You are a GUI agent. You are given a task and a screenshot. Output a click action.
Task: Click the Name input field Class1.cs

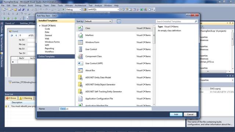click(105, 109)
